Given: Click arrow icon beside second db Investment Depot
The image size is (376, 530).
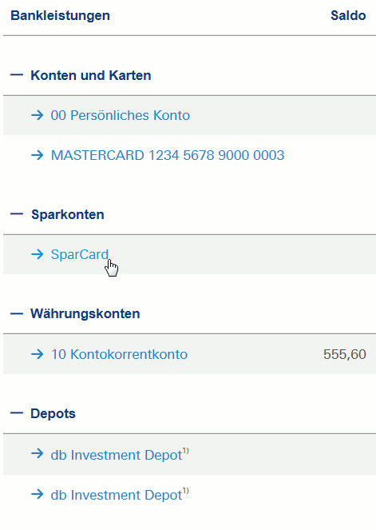Looking at the screenshot, I should (38, 495).
